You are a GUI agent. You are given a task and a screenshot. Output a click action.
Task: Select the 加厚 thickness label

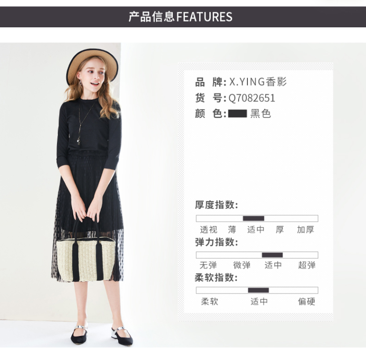tap(305, 229)
